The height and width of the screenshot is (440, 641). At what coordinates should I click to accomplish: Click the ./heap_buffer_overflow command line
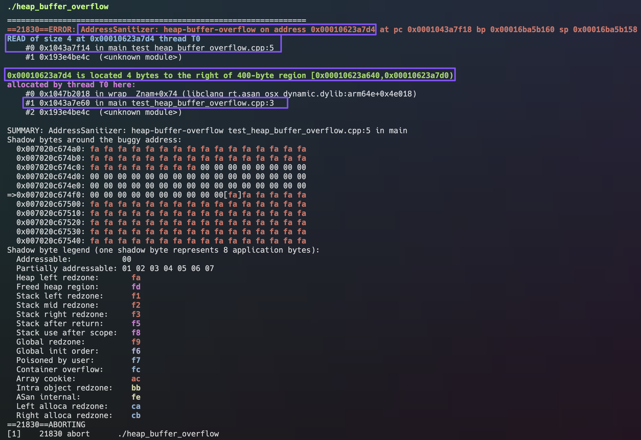58,7
